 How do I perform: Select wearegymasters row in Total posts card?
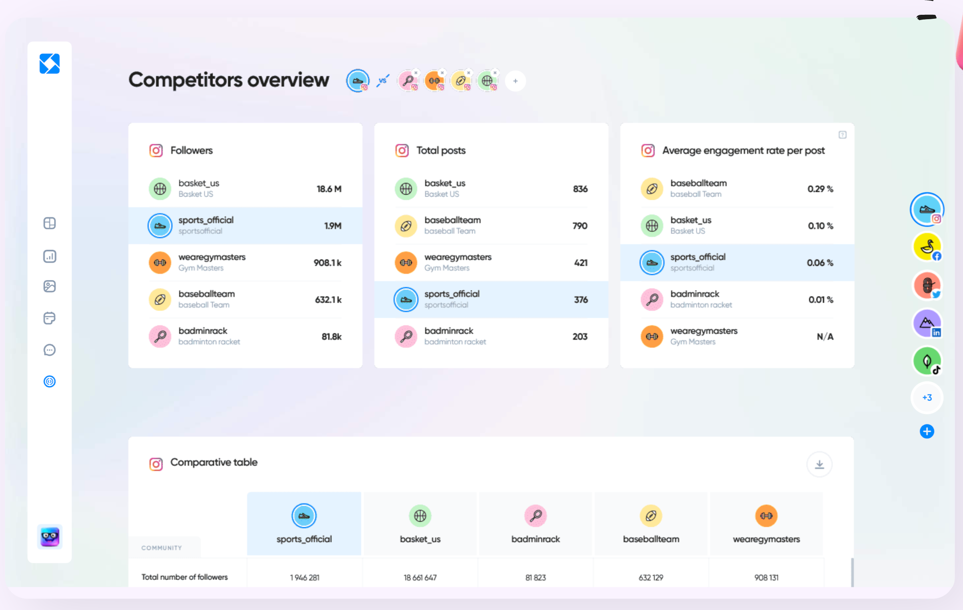click(491, 263)
